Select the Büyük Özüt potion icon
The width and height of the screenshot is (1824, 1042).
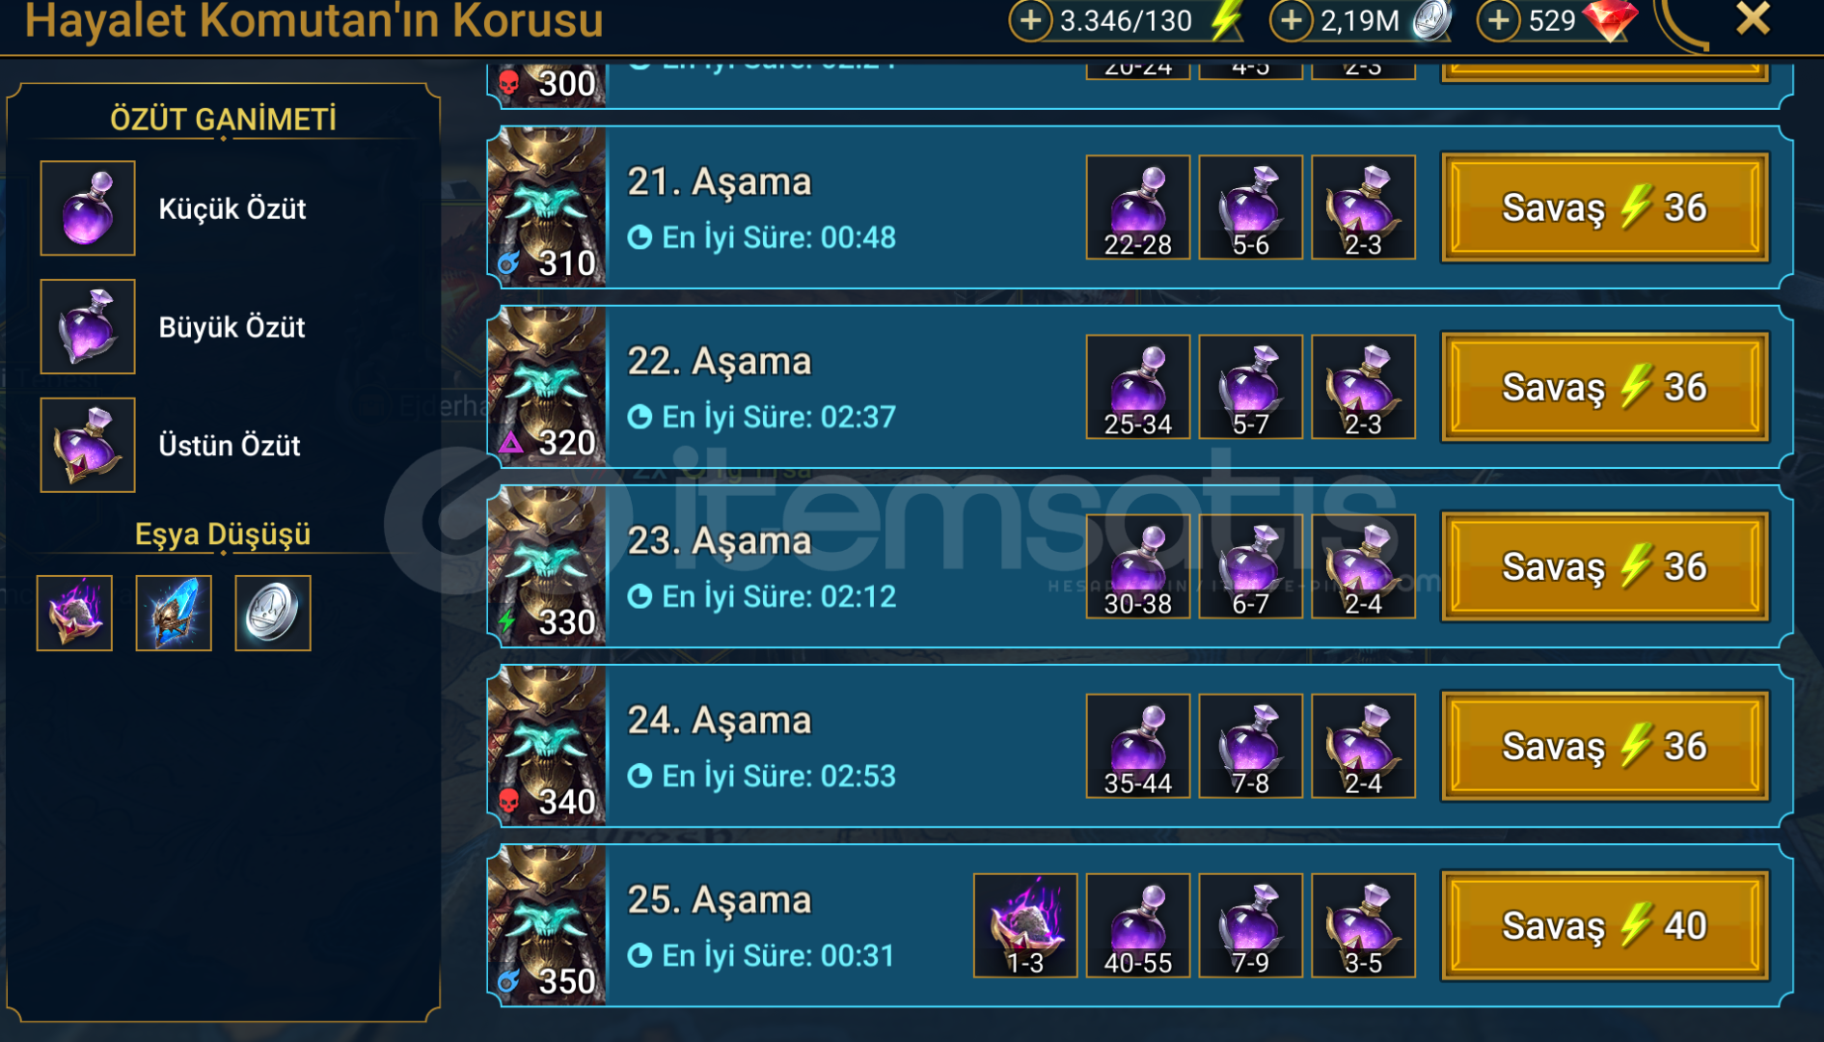[88, 327]
